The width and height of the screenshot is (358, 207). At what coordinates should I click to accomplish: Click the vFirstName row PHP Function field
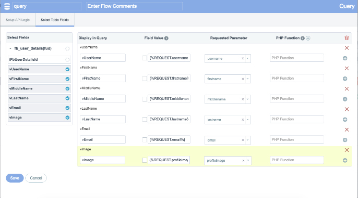pos(296,78)
